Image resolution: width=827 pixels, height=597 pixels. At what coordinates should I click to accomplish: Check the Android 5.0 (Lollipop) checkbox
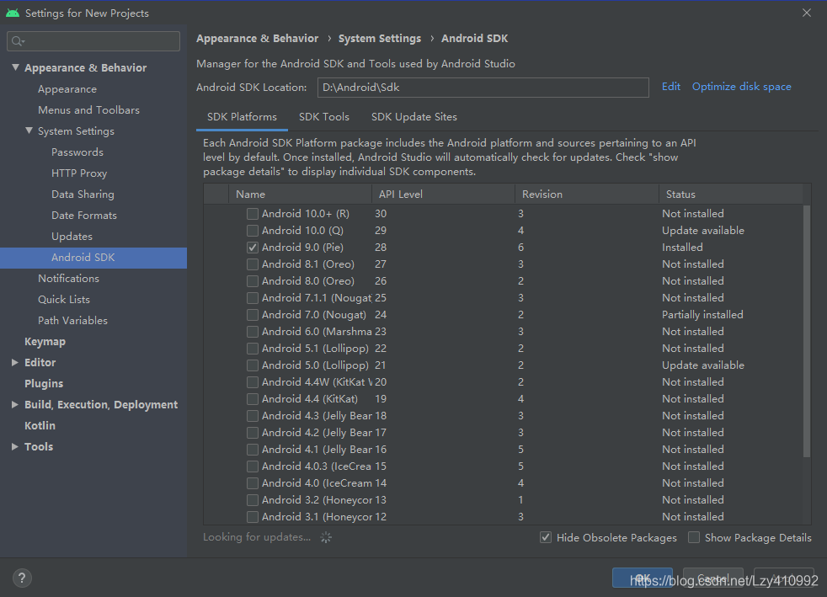pos(253,365)
